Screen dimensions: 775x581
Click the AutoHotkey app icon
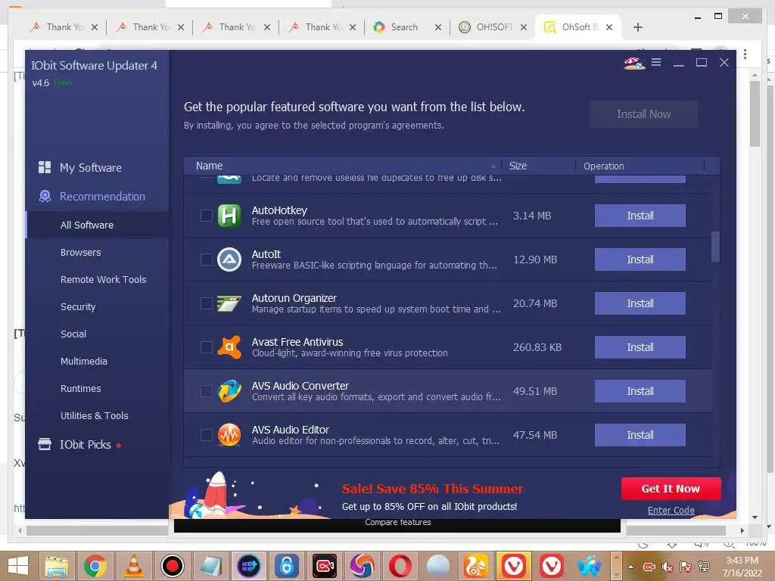[229, 216]
